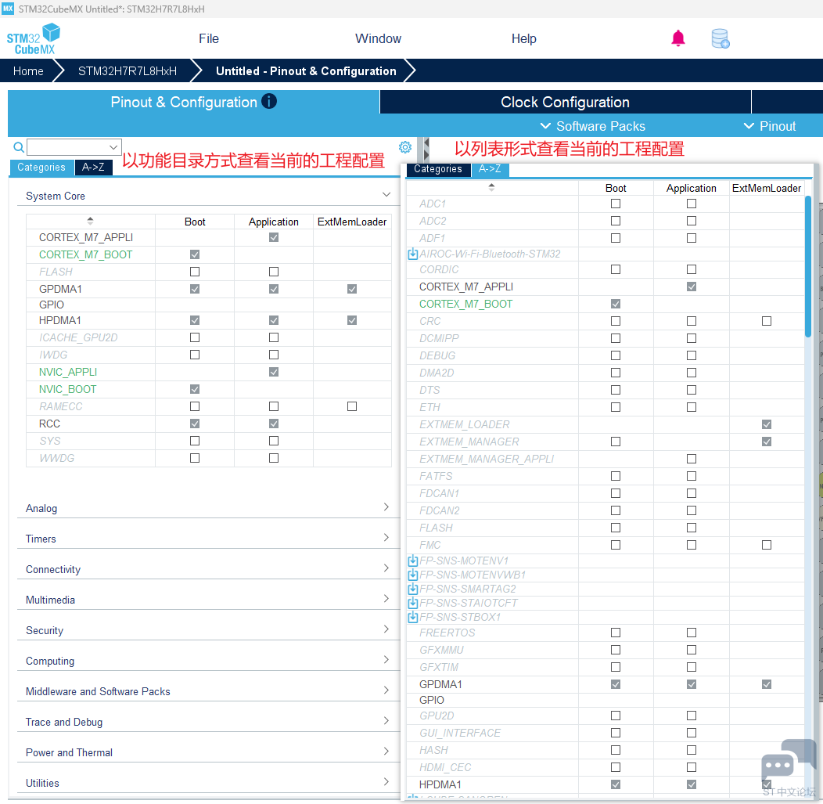Image resolution: width=823 pixels, height=804 pixels.
Task: Click STM32H7R7L8HxH breadcrumb
Action: [128, 71]
